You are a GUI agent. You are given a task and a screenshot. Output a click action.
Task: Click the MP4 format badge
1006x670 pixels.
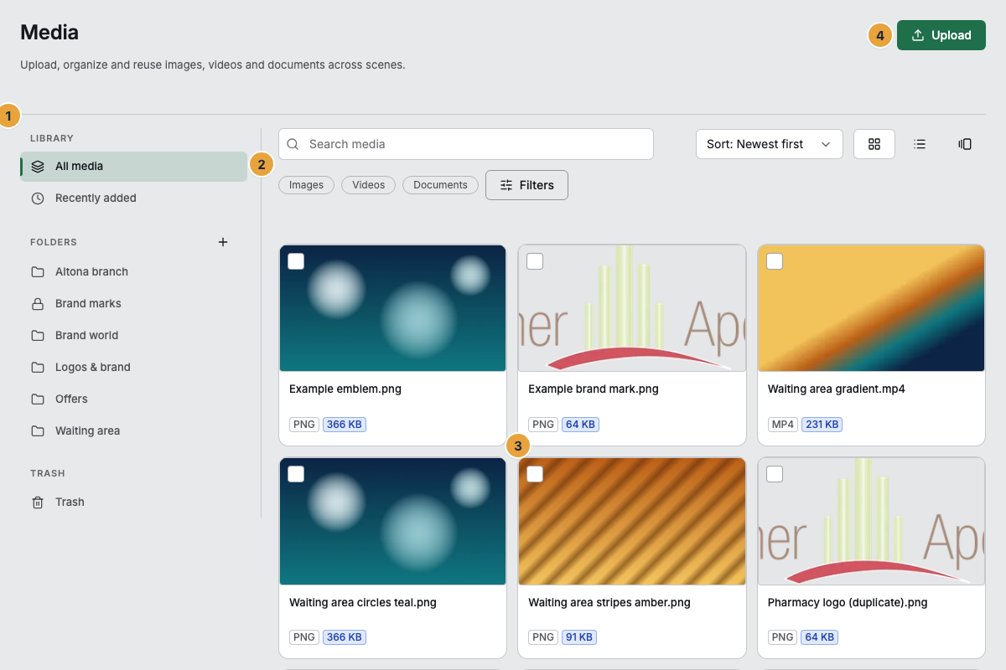coord(783,425)
